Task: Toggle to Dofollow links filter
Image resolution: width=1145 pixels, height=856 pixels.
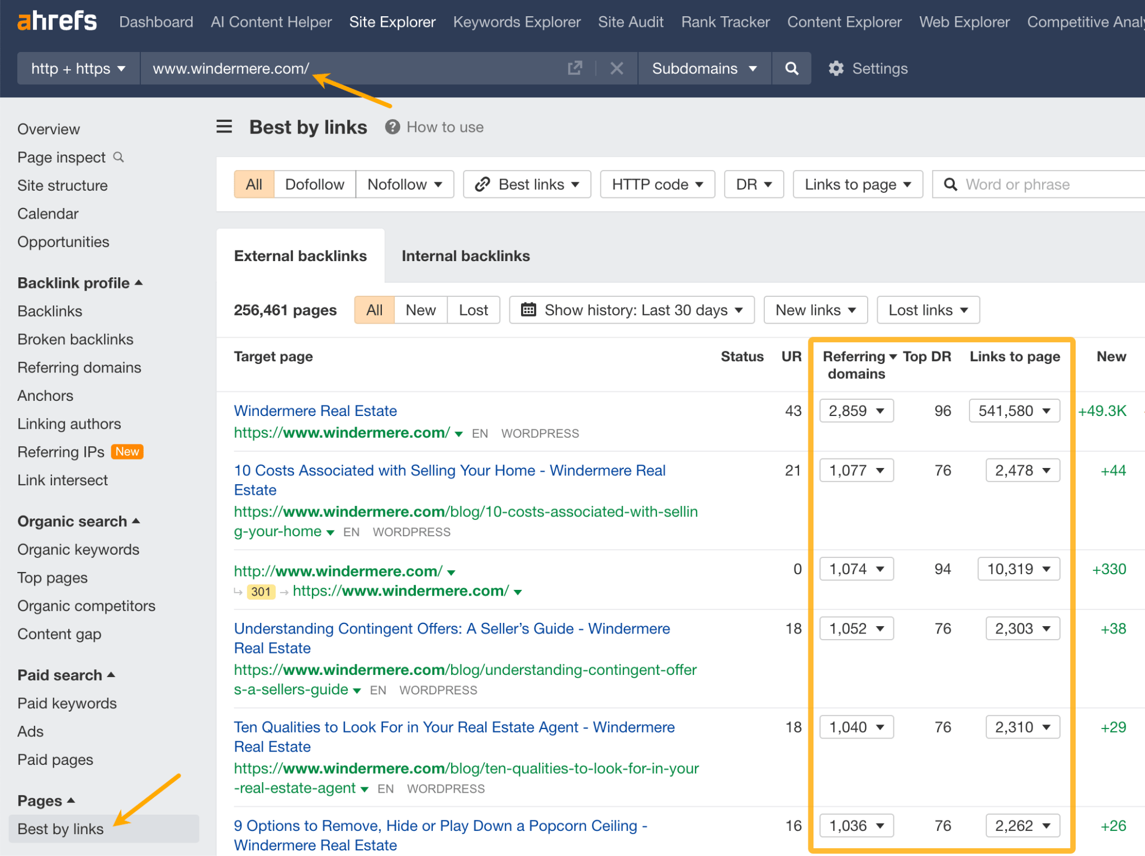Action: [315, 185]
